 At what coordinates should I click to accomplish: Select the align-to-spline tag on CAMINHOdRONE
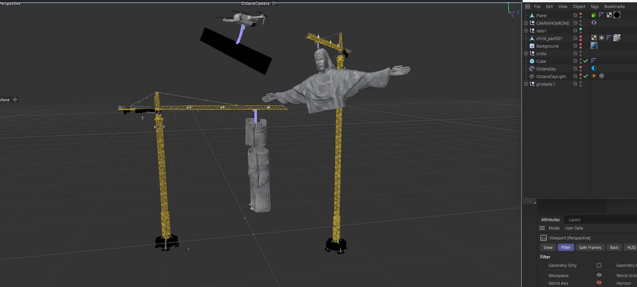click(x=594, y=23)
